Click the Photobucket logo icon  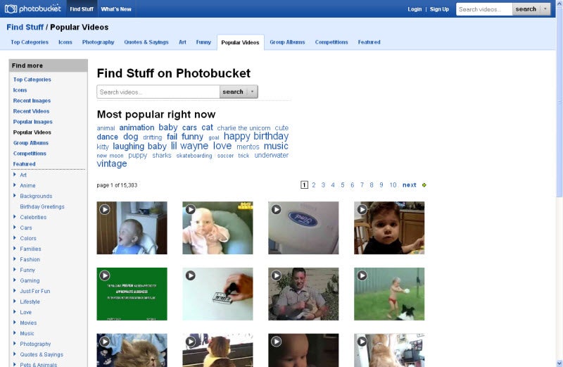tap(11, 9)
